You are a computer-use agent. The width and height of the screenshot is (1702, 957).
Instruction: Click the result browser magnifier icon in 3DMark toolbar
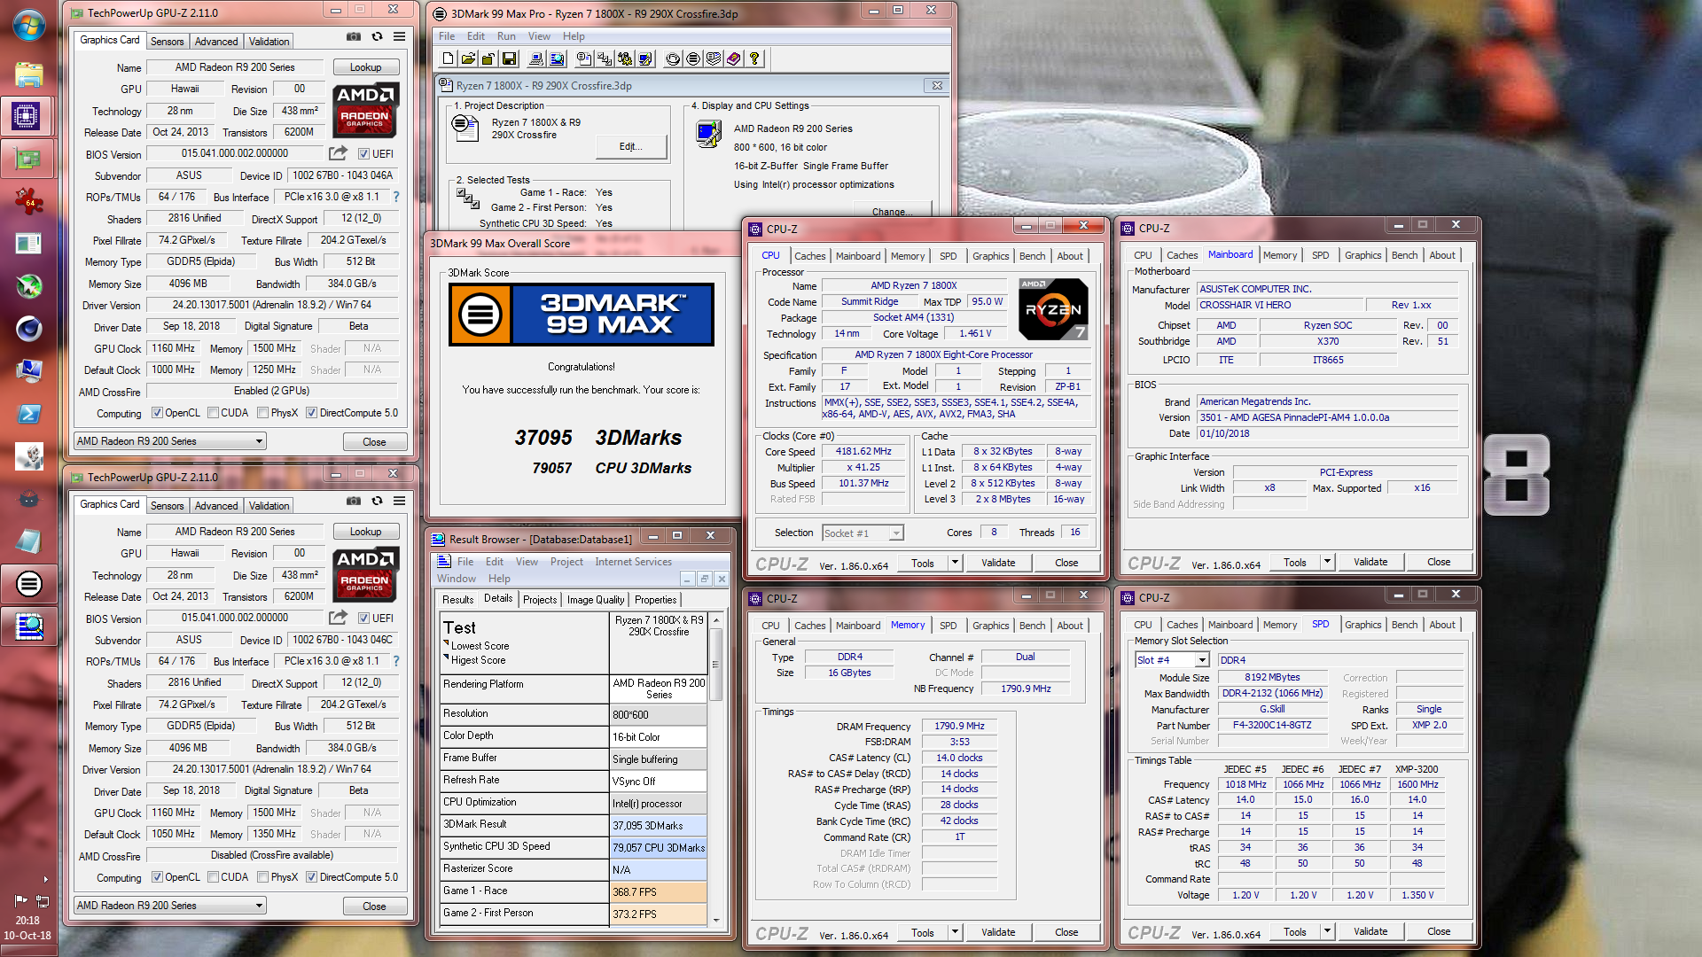tap(557, 58)
